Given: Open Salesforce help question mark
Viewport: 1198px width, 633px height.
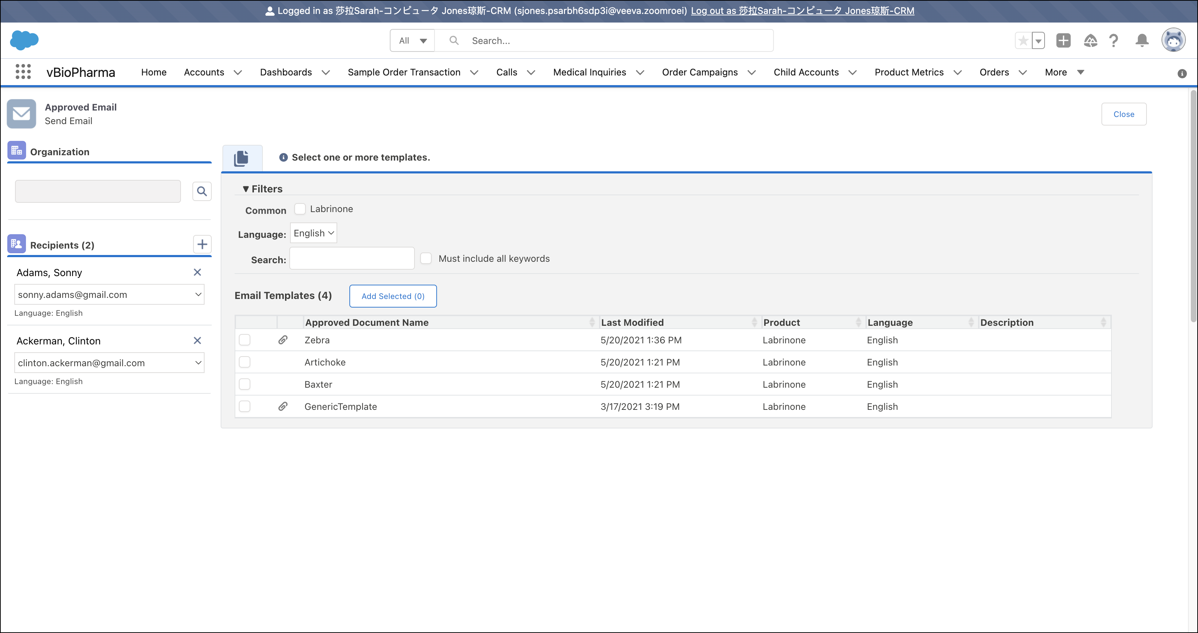Looking at the screenshot, I should point(1113,40).
